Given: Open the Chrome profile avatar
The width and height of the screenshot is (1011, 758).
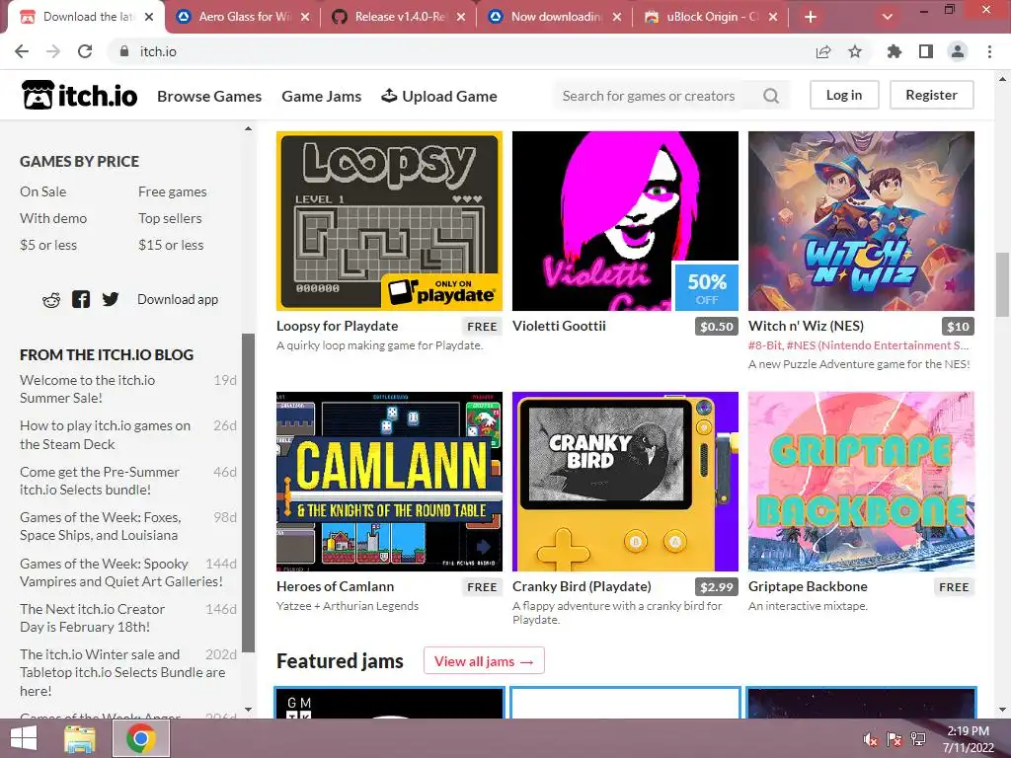Looking at the screenshot, I should 958,51.
